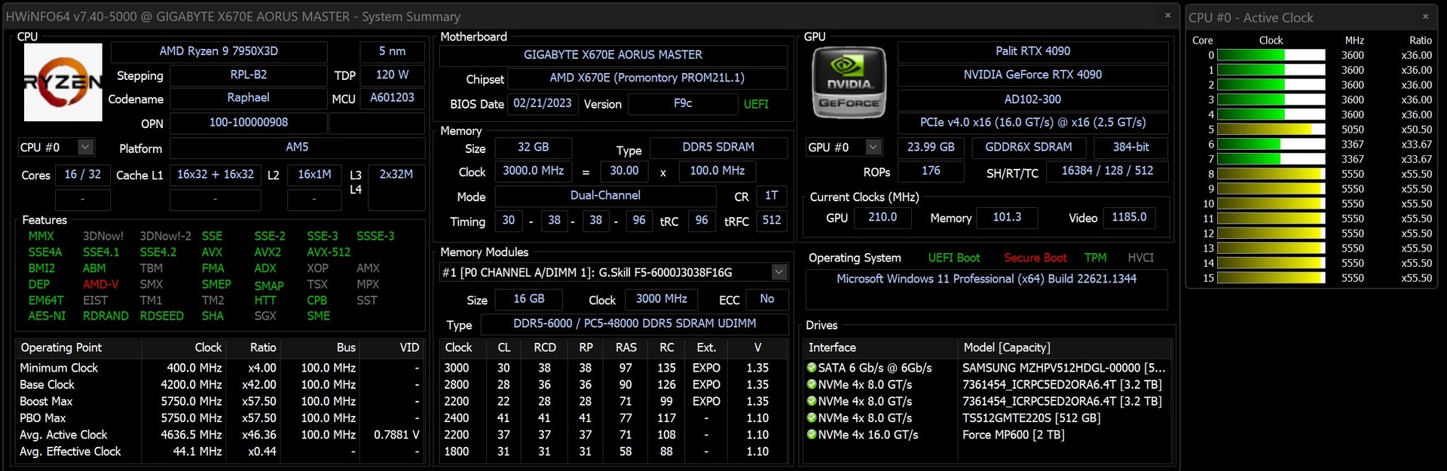1447x471 pixels.
Task: Click the 5 nm process field
Action: tap(392, 51)
